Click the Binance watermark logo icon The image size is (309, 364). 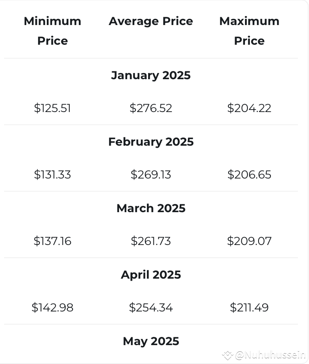(x=227, y=355)
